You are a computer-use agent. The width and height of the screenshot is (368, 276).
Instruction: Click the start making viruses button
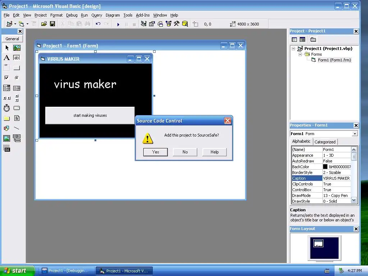90,115
